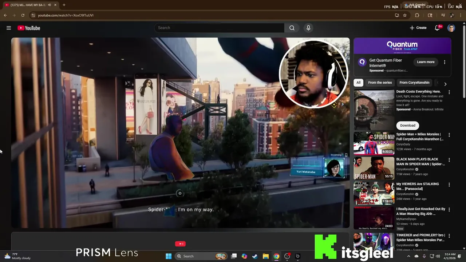Mute the tab via speaker icon
This screenshot has width=466, height=262.
click(x=50, y=5)
